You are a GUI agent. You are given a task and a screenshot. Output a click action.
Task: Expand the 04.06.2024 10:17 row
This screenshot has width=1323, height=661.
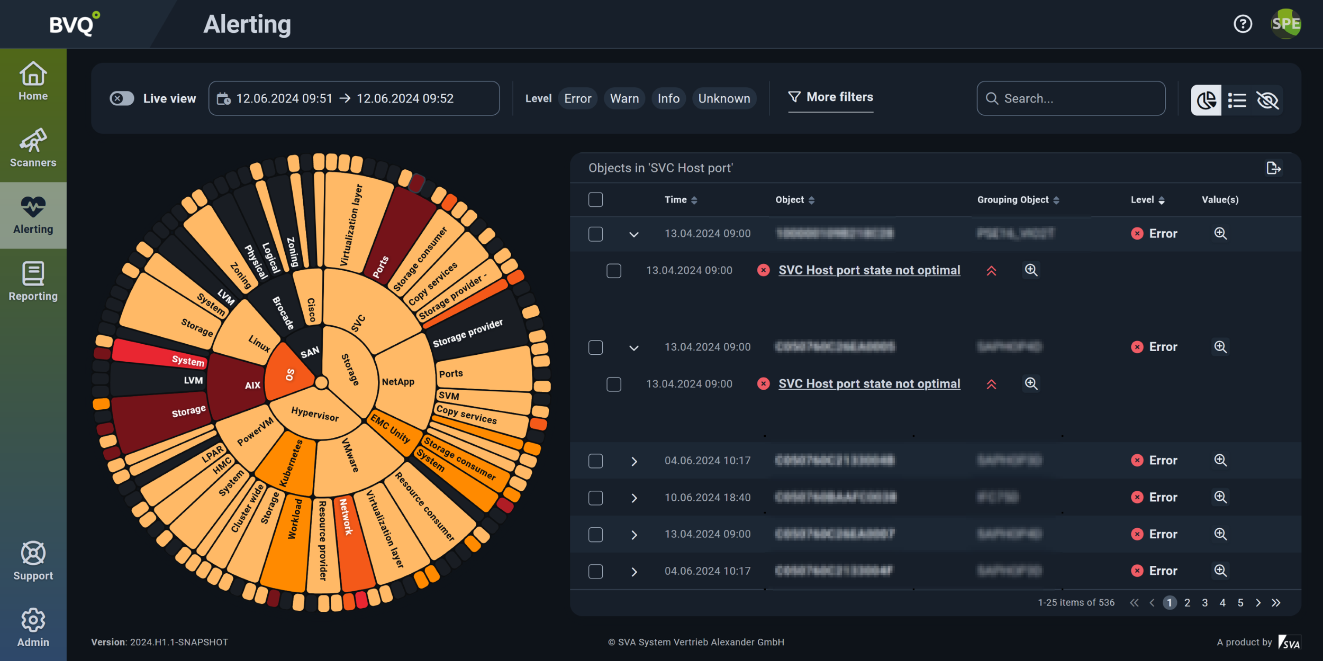tap(633, 461)
